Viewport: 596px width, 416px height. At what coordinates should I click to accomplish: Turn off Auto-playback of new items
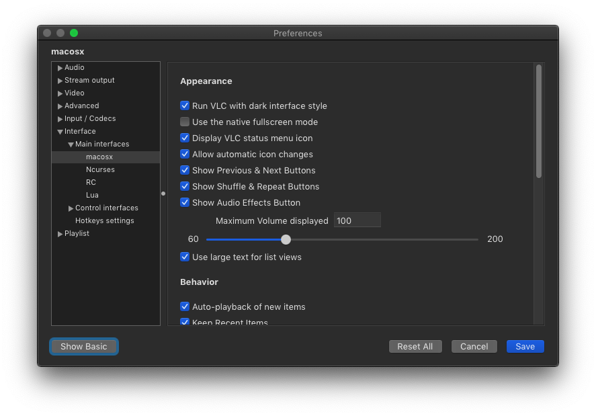coord(185,306)
